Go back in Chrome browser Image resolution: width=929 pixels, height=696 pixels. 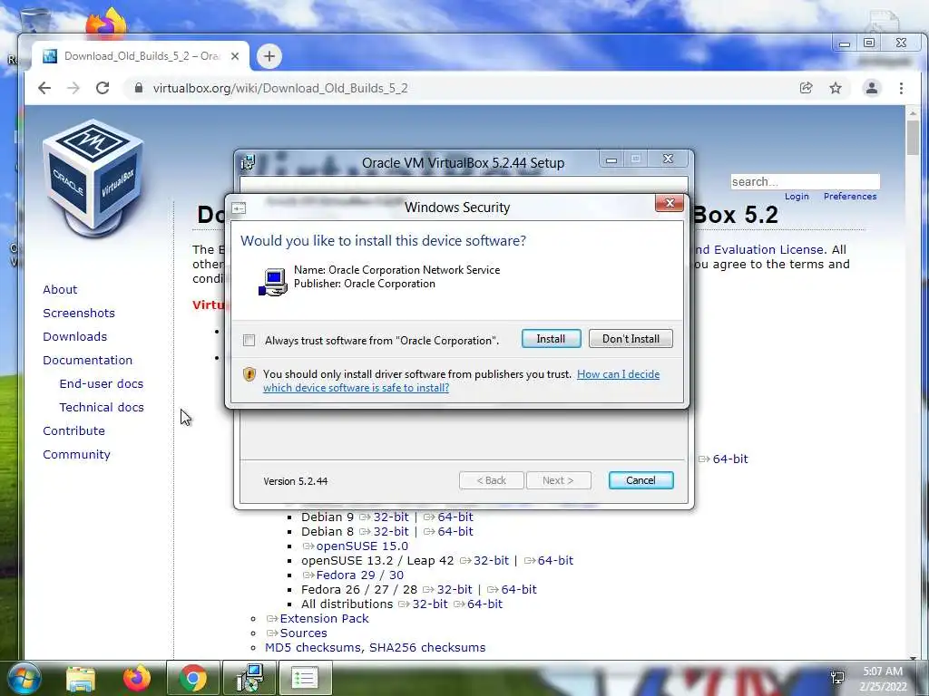tap(44, 88)
